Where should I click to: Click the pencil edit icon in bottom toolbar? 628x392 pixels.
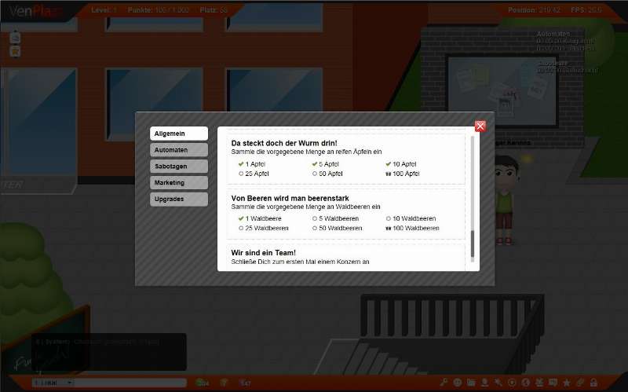pos(580,383)
